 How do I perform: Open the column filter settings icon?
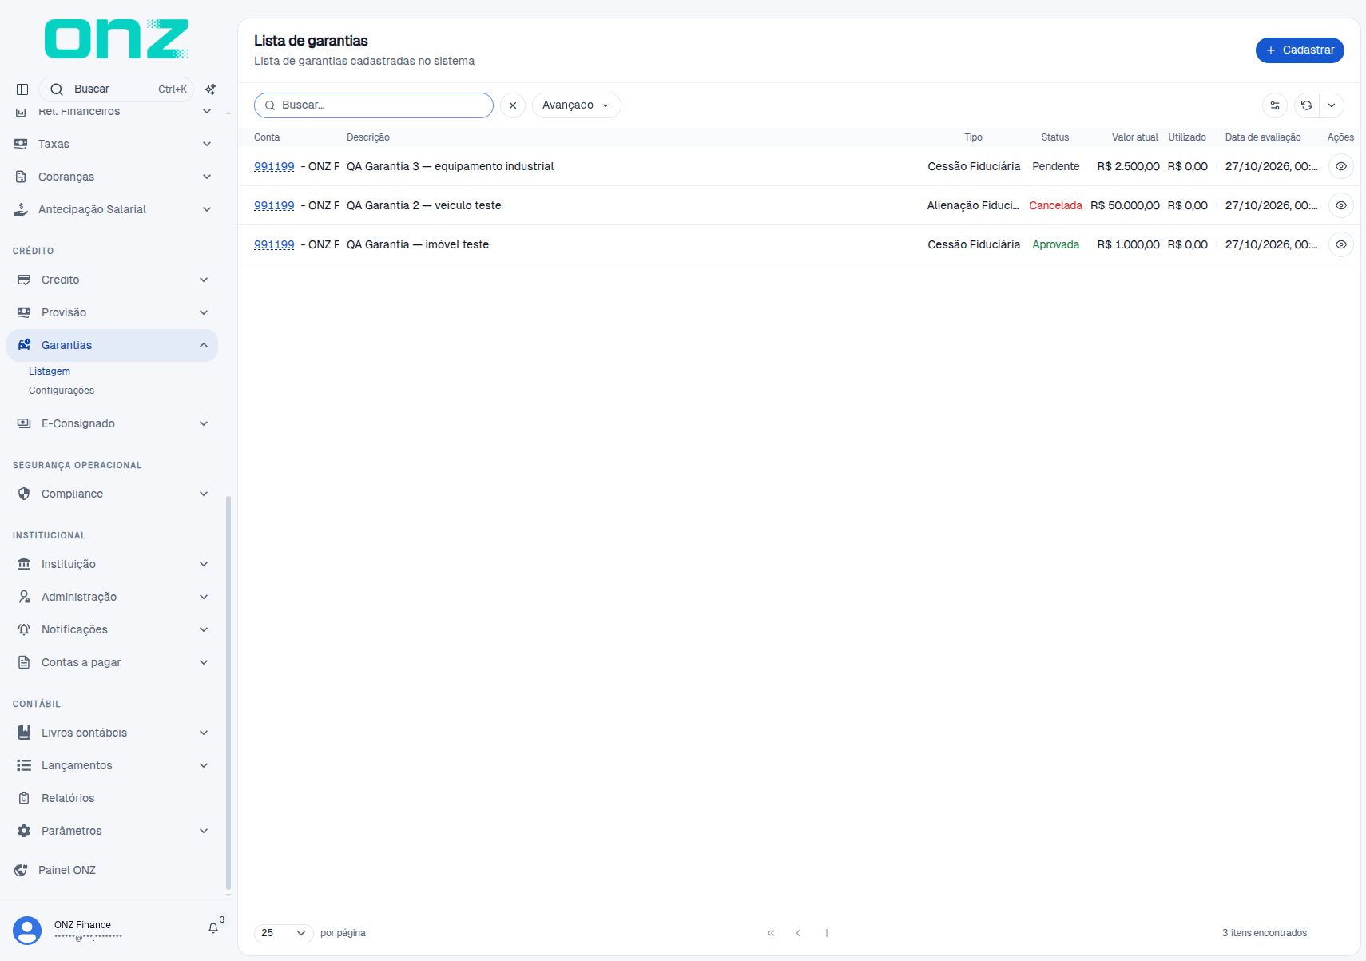[x=1275, y=105]
